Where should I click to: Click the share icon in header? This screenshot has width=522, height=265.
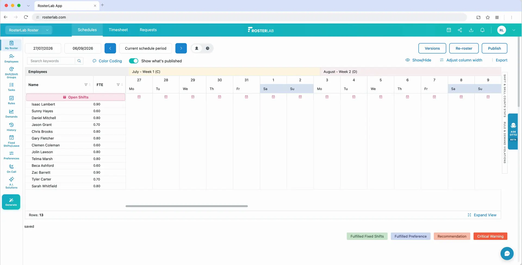[x=460, y=30]
